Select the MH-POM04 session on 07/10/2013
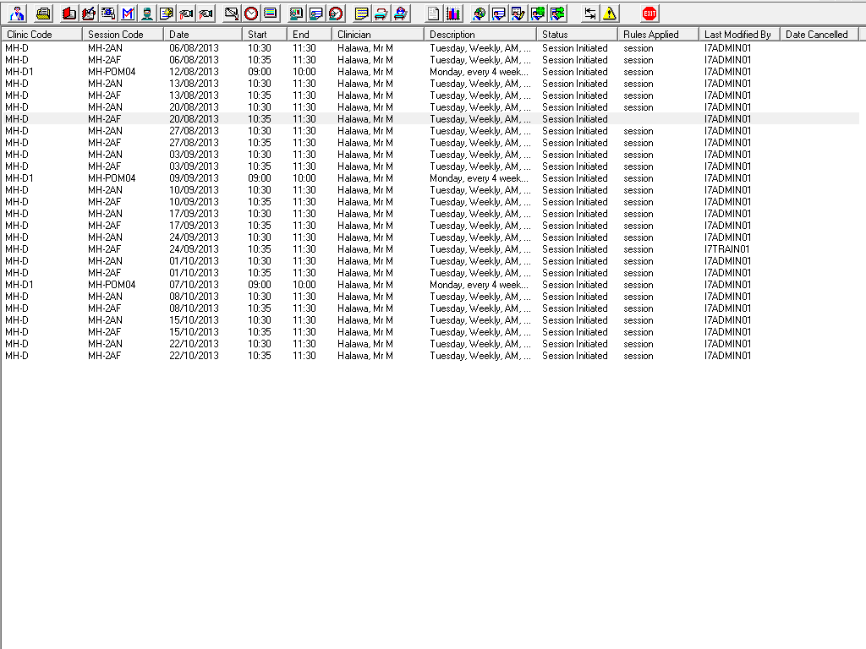This screenshot has width=866, height=649. pyautogui.click(x=430, y=285)
